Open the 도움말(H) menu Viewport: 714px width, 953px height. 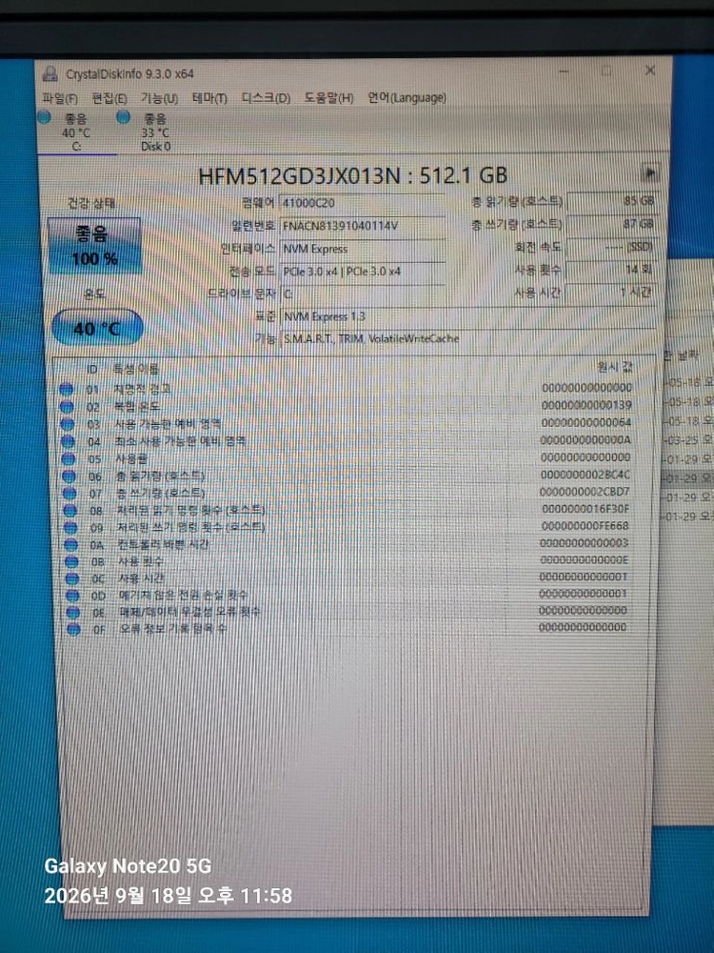tap(328, 98)
